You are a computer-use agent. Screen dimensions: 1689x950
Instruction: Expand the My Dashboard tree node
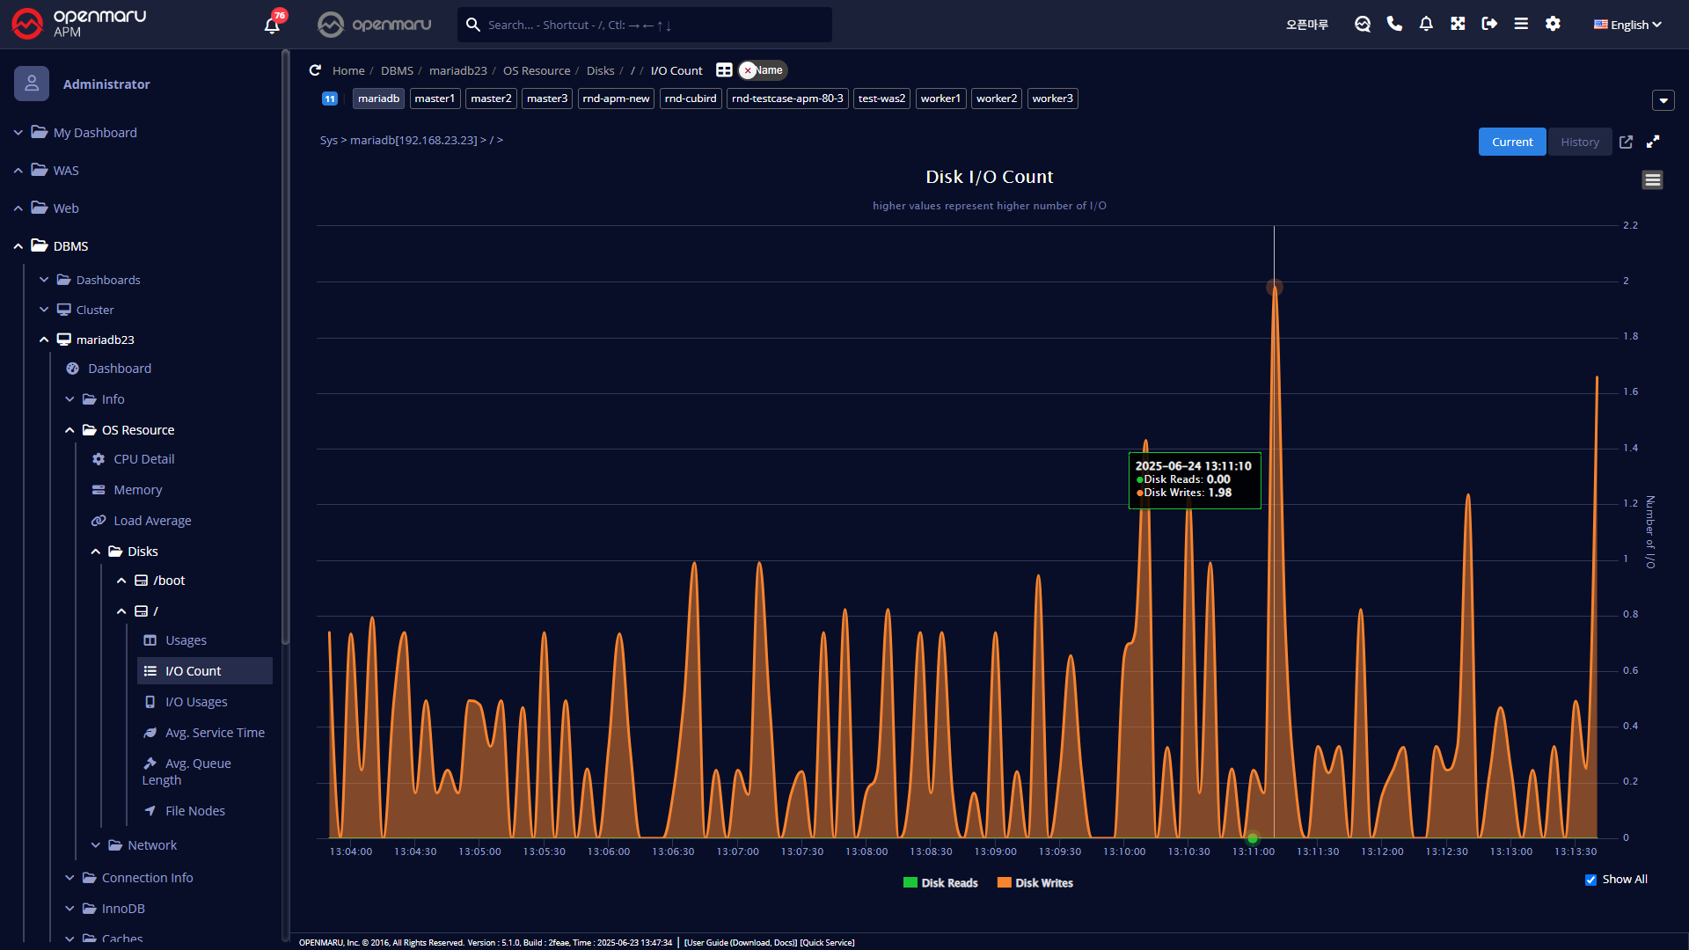[x=18, y=133]
